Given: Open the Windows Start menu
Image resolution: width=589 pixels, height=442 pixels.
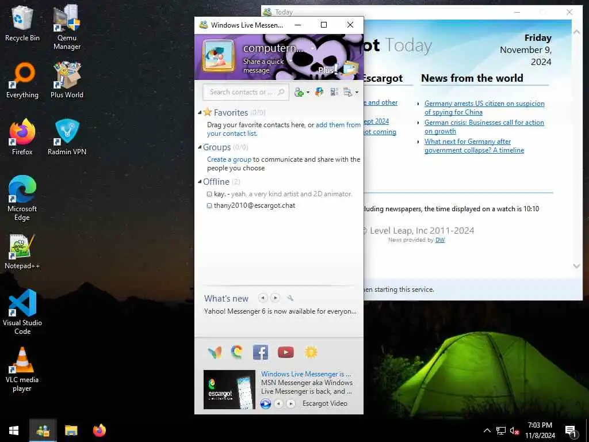Looking at the screenshot, I should click(x=14, y=430).
